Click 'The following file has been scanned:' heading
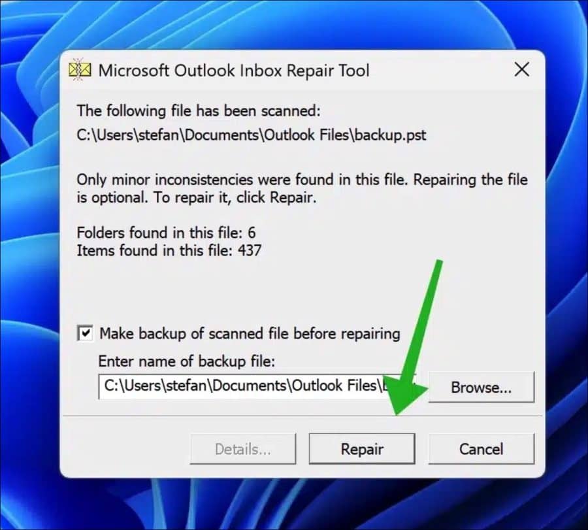The image size is (588, 530). click(199, 111)
